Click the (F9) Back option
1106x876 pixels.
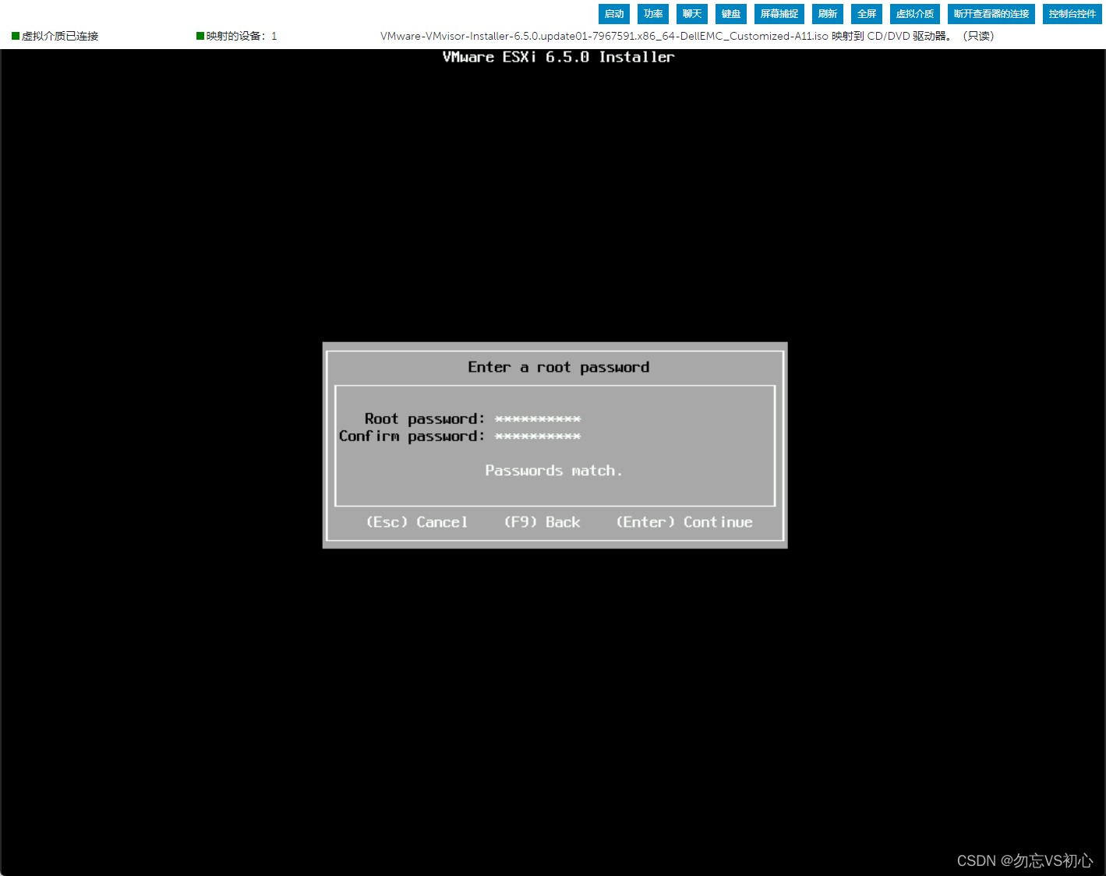(542, 522)
